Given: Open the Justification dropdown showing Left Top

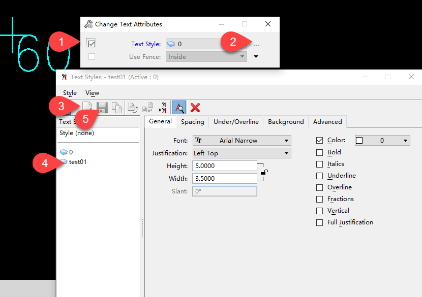Looking at the screenshot, I should [242, 153].
